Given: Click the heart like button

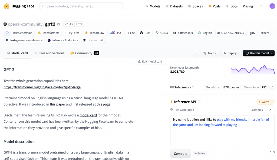Looking at the screenshot, I should point(69,24).
